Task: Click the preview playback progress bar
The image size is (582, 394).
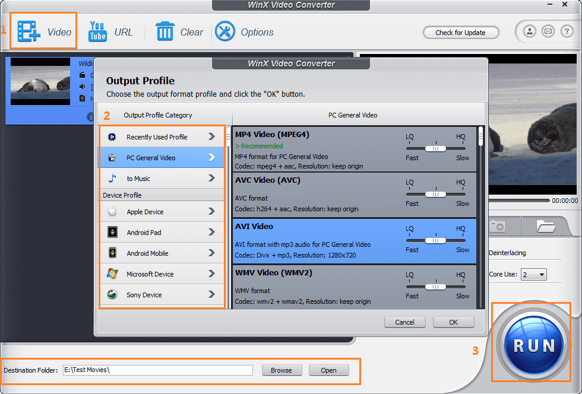Action: tap(519, 201)
